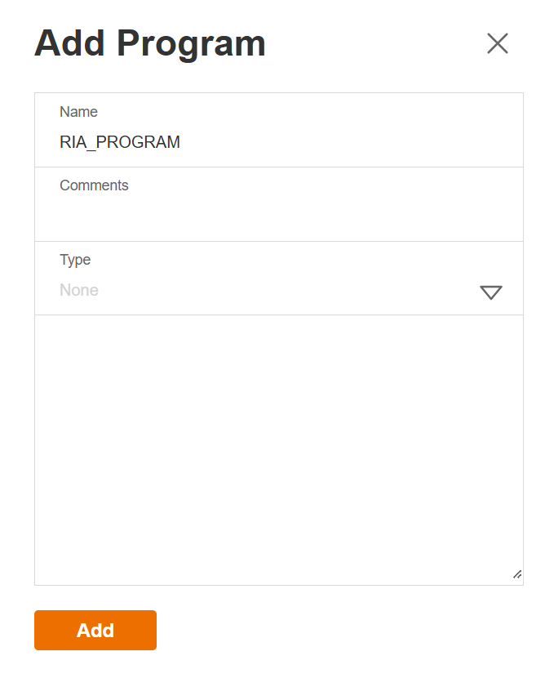Viewport: 545px width, 696px height.
Task: Click the text area resize handle
Action: click(x=517, y=574)
